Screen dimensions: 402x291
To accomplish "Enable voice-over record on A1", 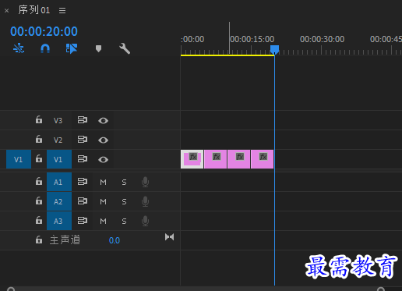I will coord(146,182).
